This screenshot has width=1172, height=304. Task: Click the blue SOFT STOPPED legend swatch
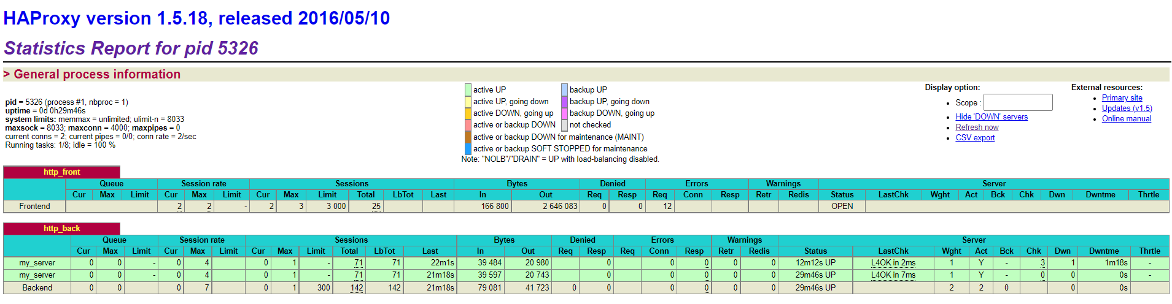pyautogui.click(x=468, y=149)
